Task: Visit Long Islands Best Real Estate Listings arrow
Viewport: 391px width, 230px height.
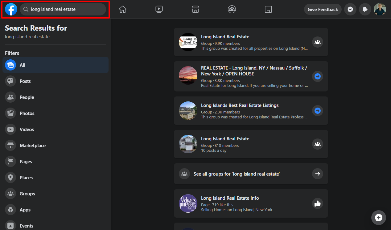Action: click(x=318, y=111)
